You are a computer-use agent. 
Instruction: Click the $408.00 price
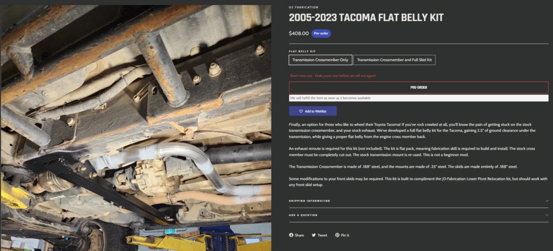[299, 33]
